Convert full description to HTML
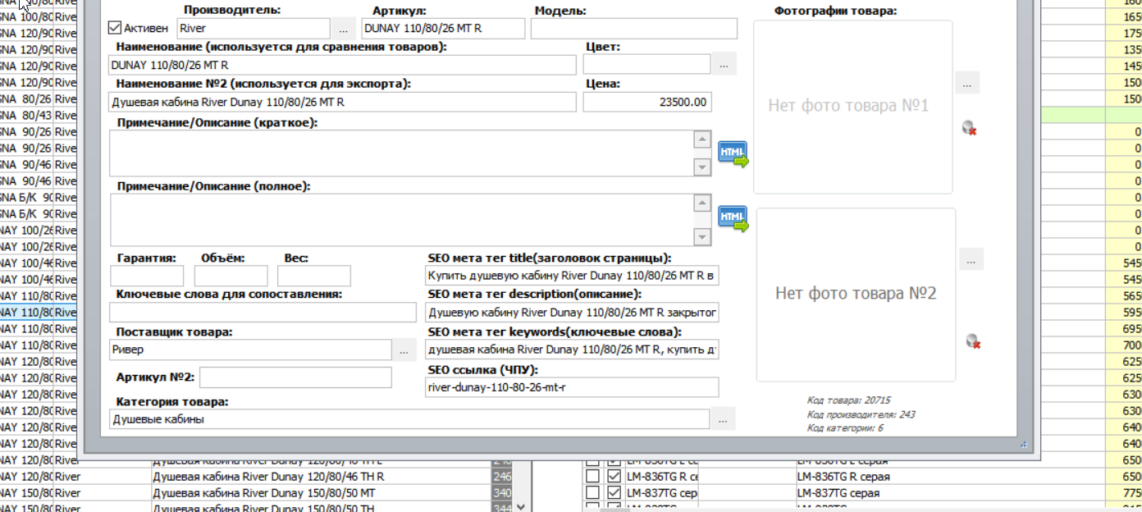The image size is (1142, 512). pos(733,218)
